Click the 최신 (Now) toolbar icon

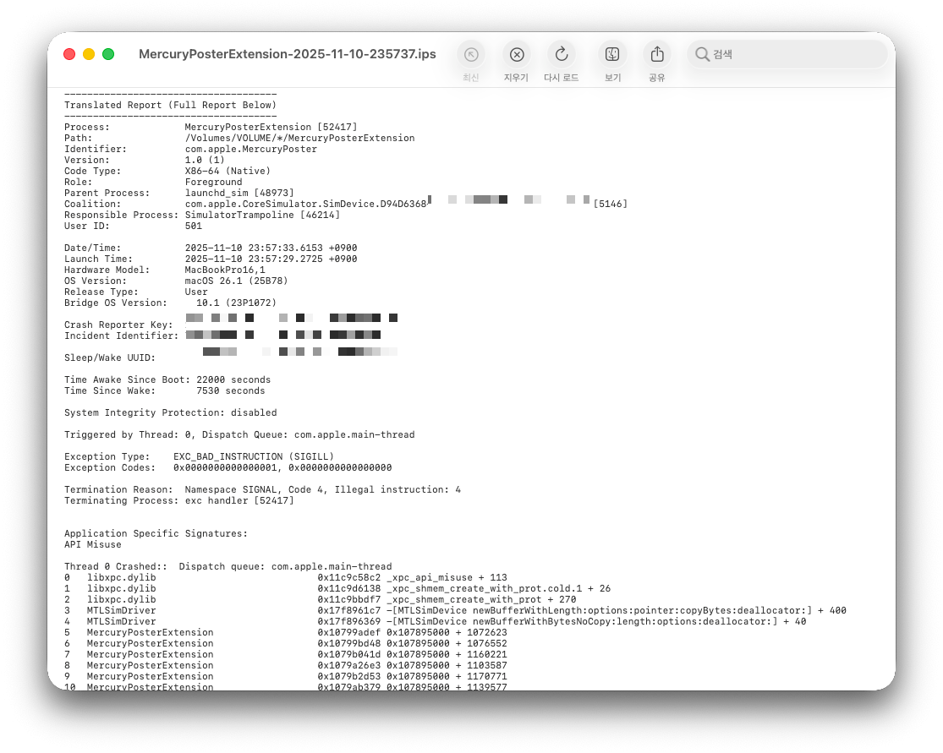471,55
